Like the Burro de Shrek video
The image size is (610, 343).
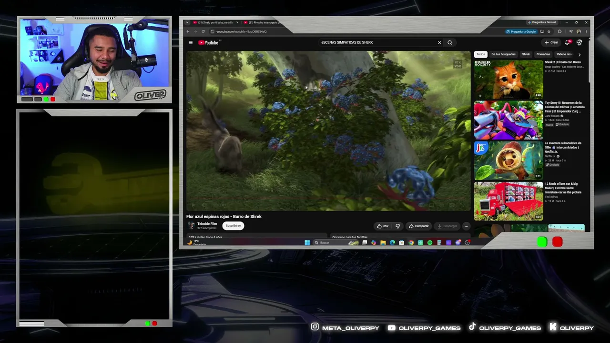pyautogui.click(x=383, y=226)
